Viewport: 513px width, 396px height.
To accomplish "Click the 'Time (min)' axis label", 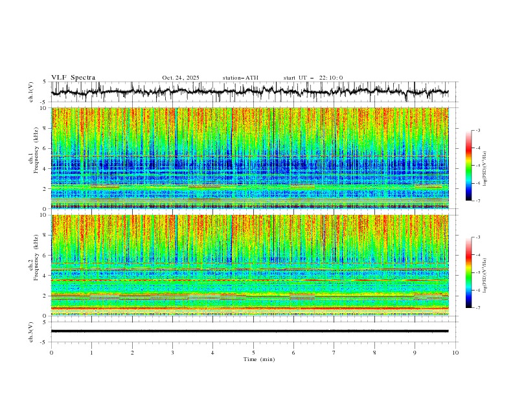I will click(259, 359).
